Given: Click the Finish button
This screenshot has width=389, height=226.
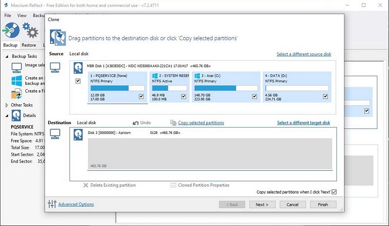Looking at the screenshot, I should point(323,205).
